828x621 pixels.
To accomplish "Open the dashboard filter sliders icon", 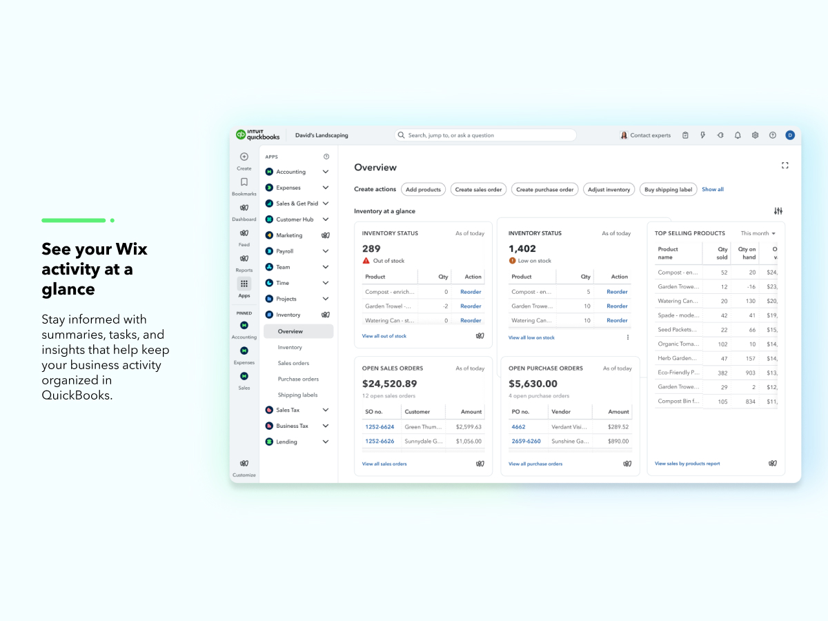I will [778, 211].
